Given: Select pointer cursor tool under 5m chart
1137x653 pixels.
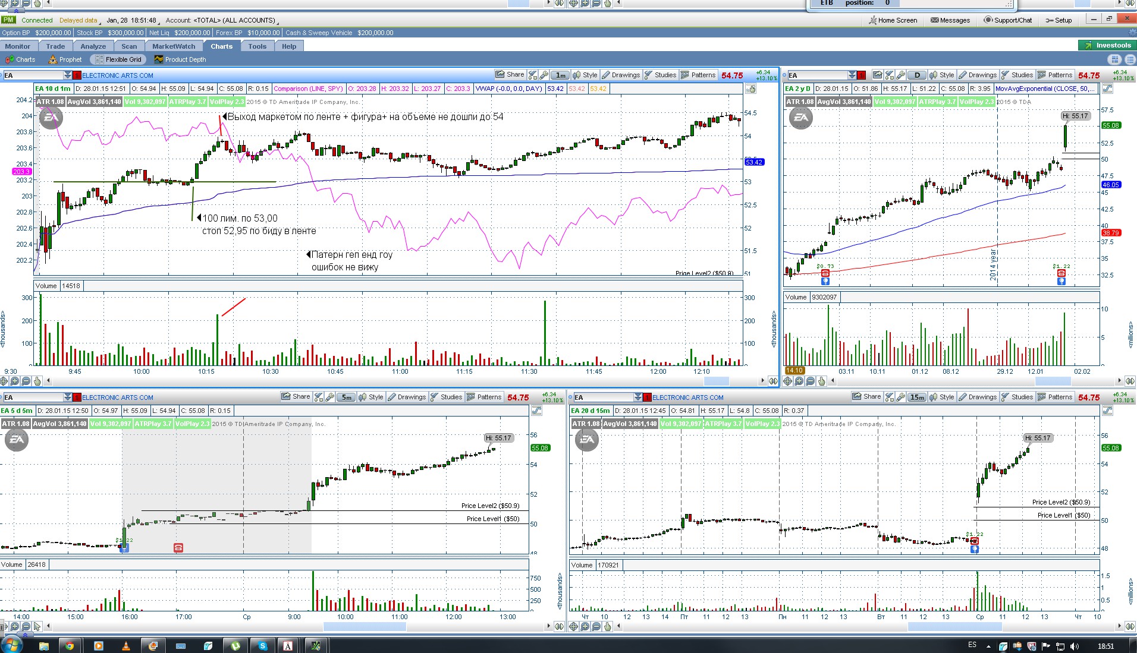Looking at the screenshot, I should [x=37, y=626].
